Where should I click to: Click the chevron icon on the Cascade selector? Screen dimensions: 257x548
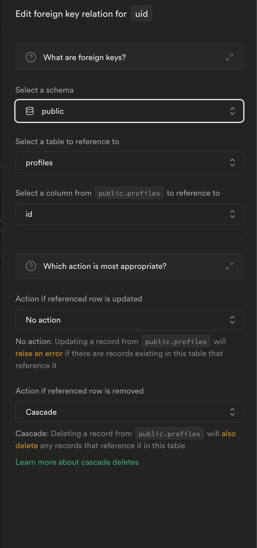(232, 412)
